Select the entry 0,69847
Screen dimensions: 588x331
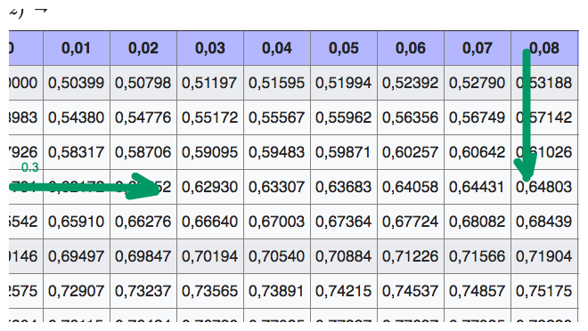tap(143, 256)
